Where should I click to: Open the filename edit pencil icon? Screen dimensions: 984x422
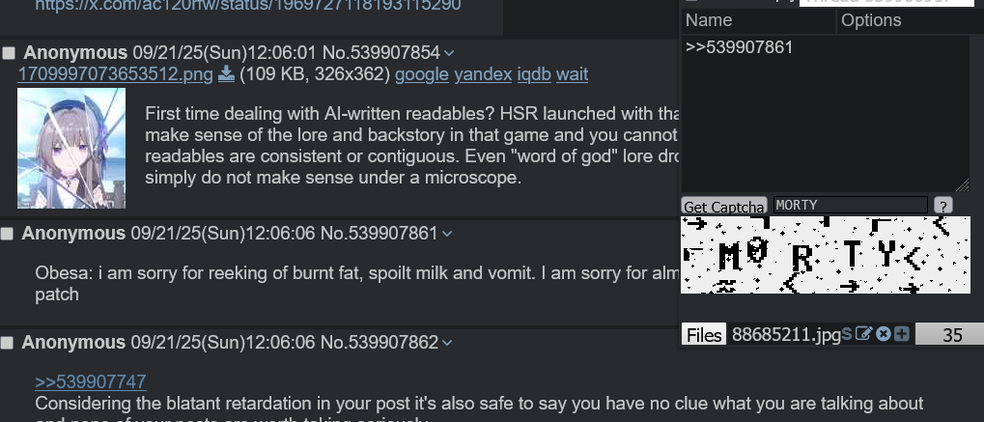(863, 334)
